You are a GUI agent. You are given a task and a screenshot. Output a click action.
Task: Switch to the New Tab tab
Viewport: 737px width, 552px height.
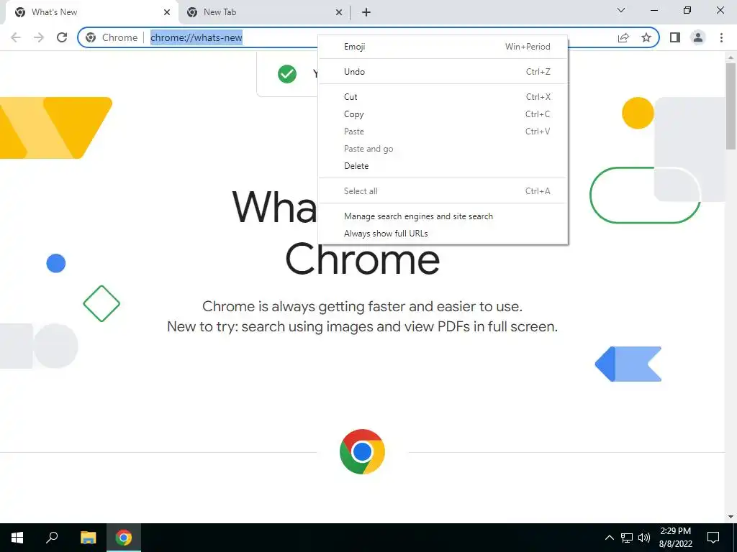[x=265, y=12]
